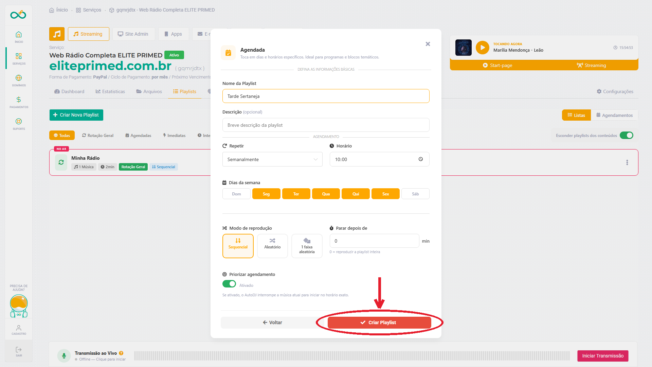Click Iniciar Transmissão button
The width and height of the screenshot is (652, 367).
point(603,356)
